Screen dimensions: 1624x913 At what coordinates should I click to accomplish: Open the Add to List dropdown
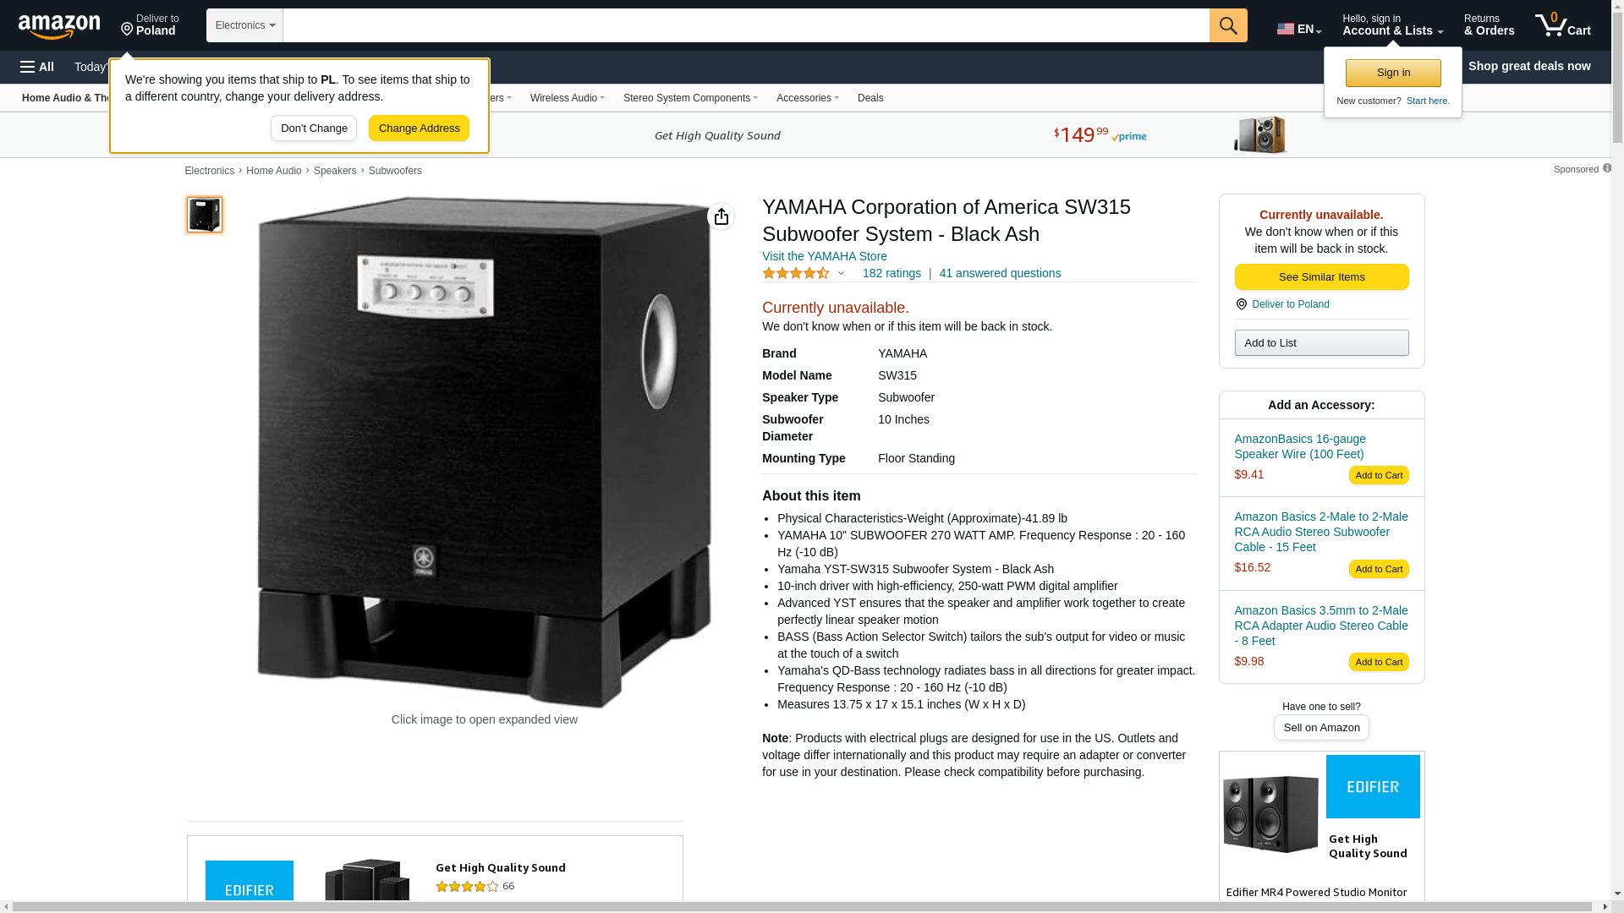click(1321, 343)
